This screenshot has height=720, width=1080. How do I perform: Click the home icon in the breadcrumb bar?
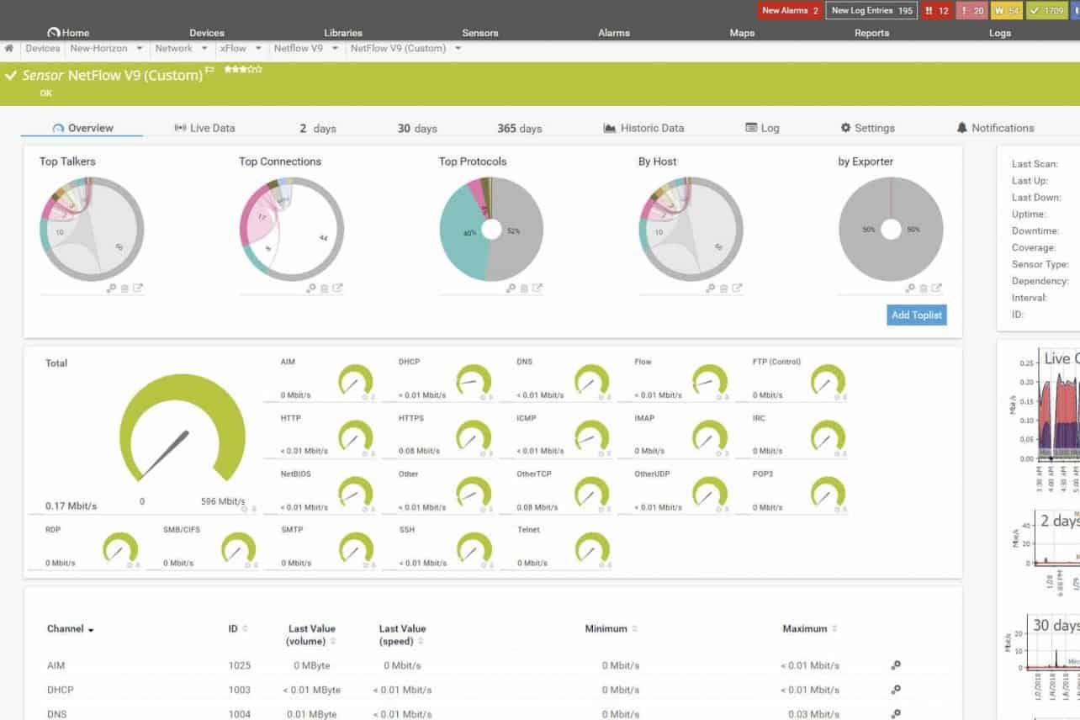click(8, 48)
